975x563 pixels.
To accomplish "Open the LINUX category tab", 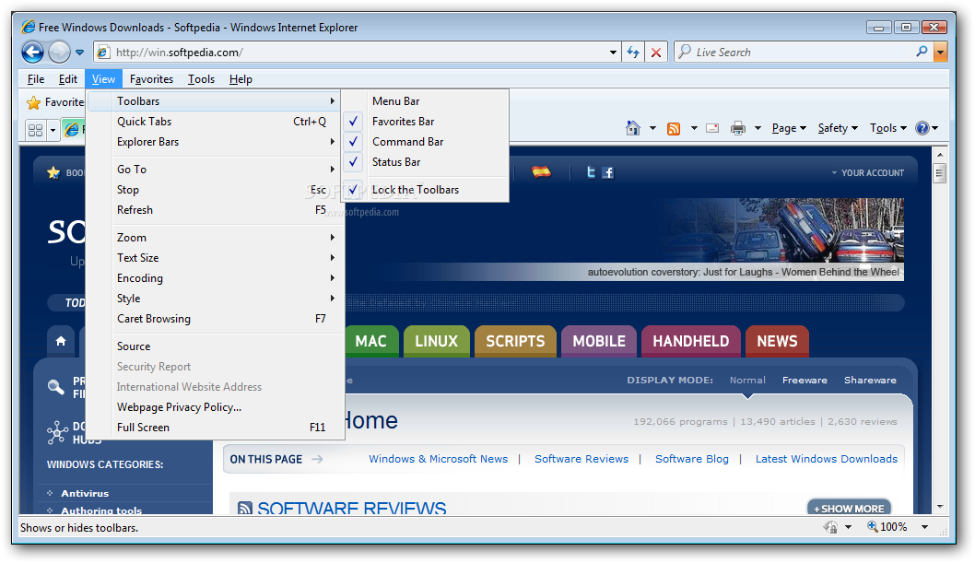I will coord(437,341).
